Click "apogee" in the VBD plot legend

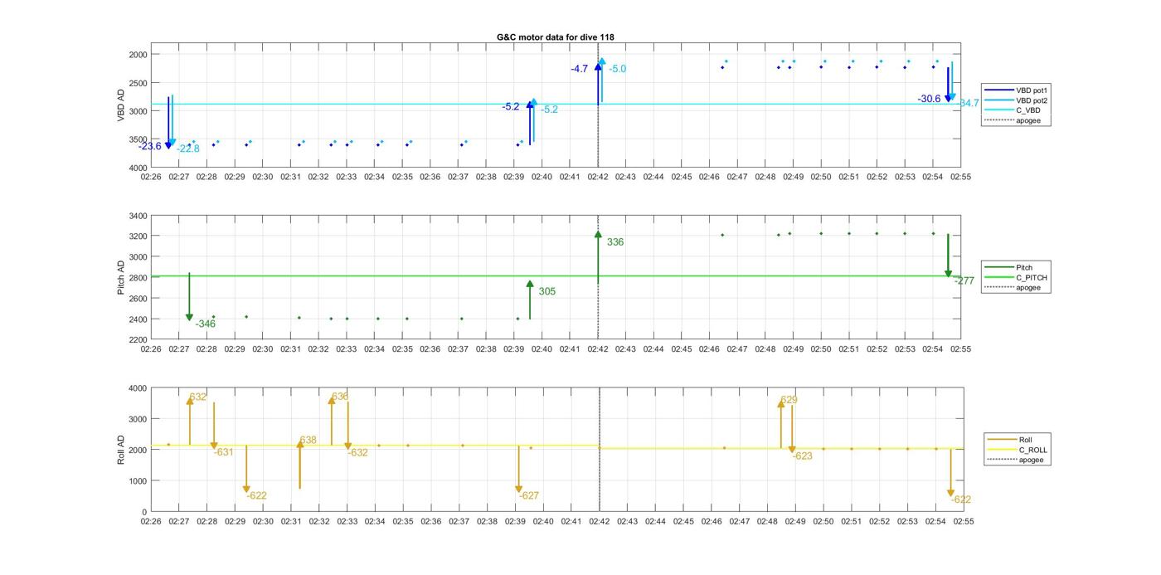1012,121
